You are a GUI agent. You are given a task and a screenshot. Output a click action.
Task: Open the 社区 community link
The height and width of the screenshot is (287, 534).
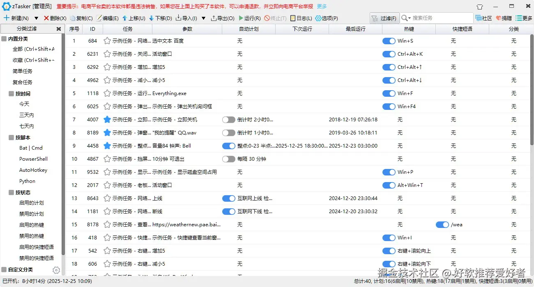point(483,18)
